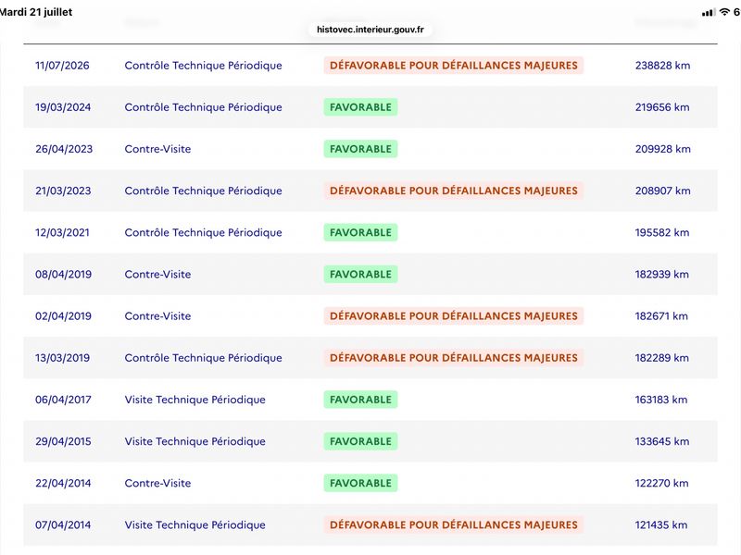Select the 11/07/2026 inspection row
This screenshot has height=555, width=741.
370,65
